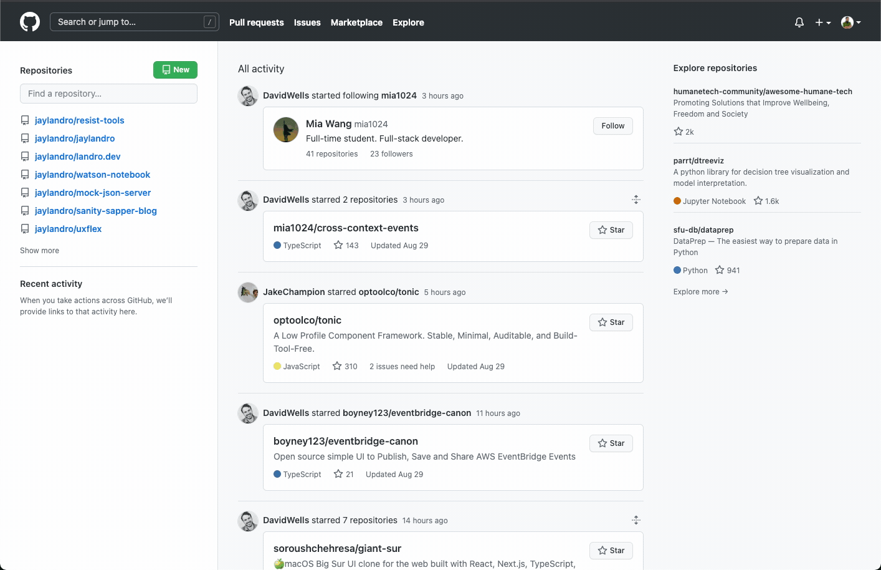Star soroushchehresa/giant-sur
The height and width of the screenshot is (570, 881).
click(x=611, y=551)
